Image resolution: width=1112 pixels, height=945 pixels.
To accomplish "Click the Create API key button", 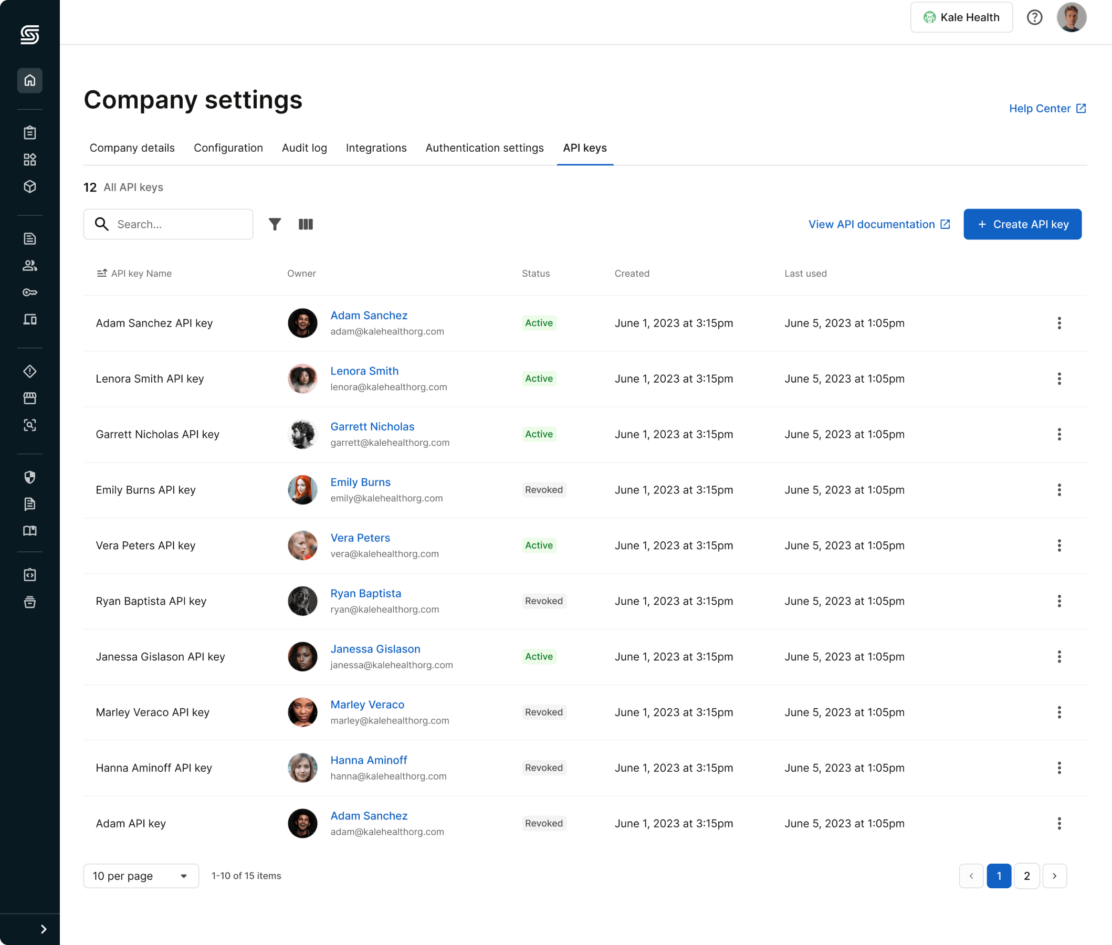I will click(x=1022, y=224).
